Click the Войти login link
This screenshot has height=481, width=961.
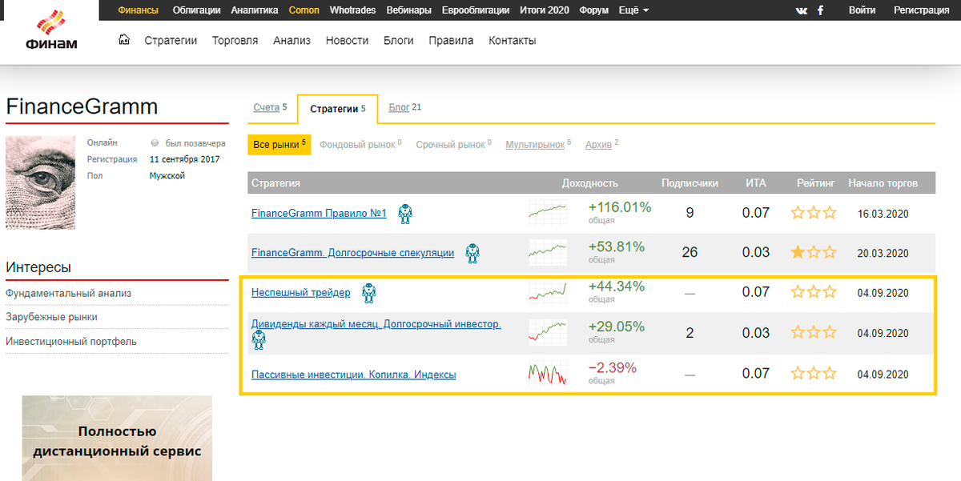pyautogui.click(x=862, y=10)
